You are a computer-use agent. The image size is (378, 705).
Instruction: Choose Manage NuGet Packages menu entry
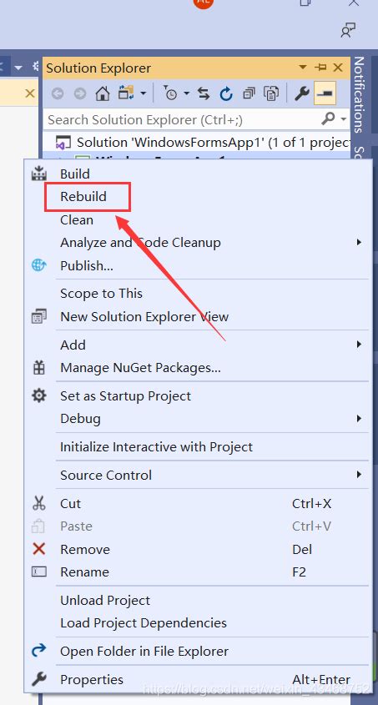tap(141, 368)
